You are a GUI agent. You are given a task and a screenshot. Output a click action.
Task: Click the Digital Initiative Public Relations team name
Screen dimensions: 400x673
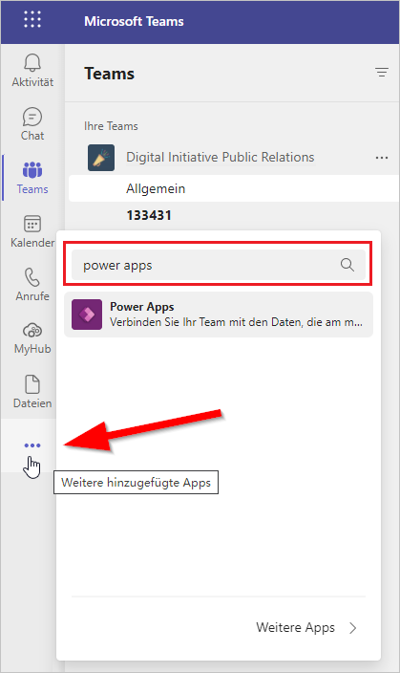coord(220,157)
